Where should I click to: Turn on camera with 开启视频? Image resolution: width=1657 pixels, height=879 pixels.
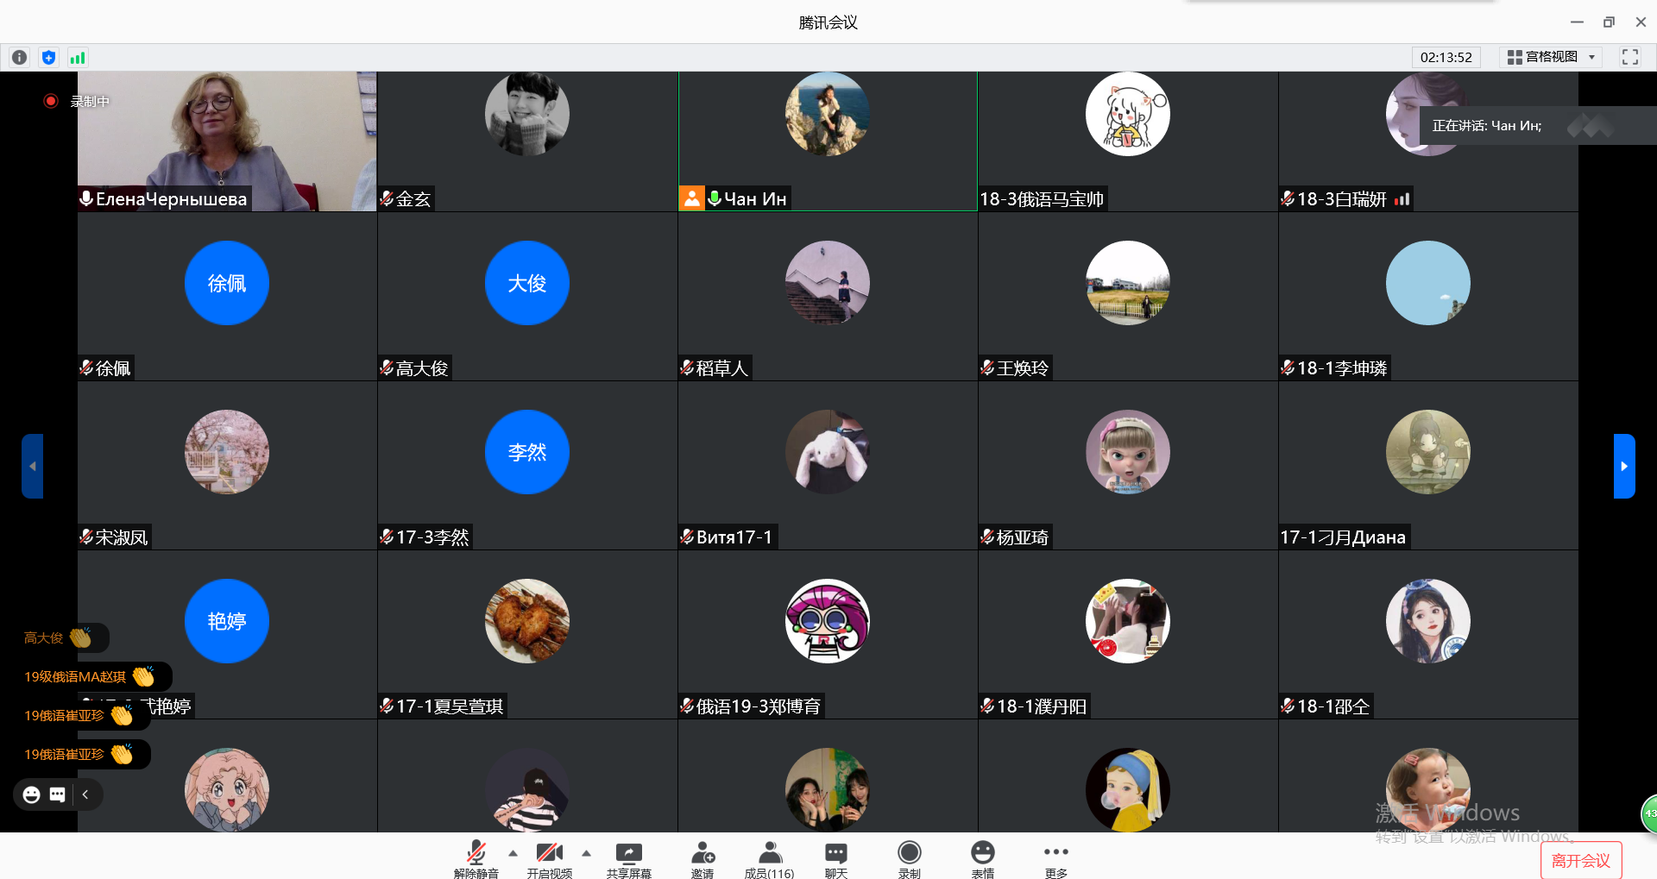tap(549, 858)
